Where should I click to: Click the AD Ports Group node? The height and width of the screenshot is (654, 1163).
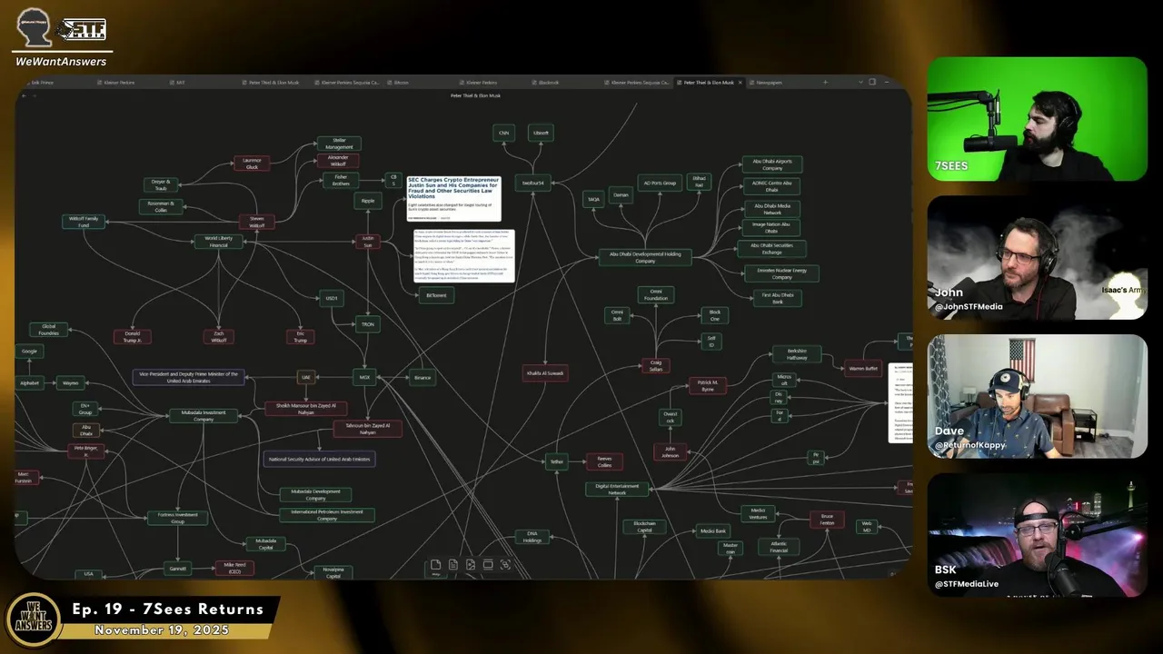660,183
